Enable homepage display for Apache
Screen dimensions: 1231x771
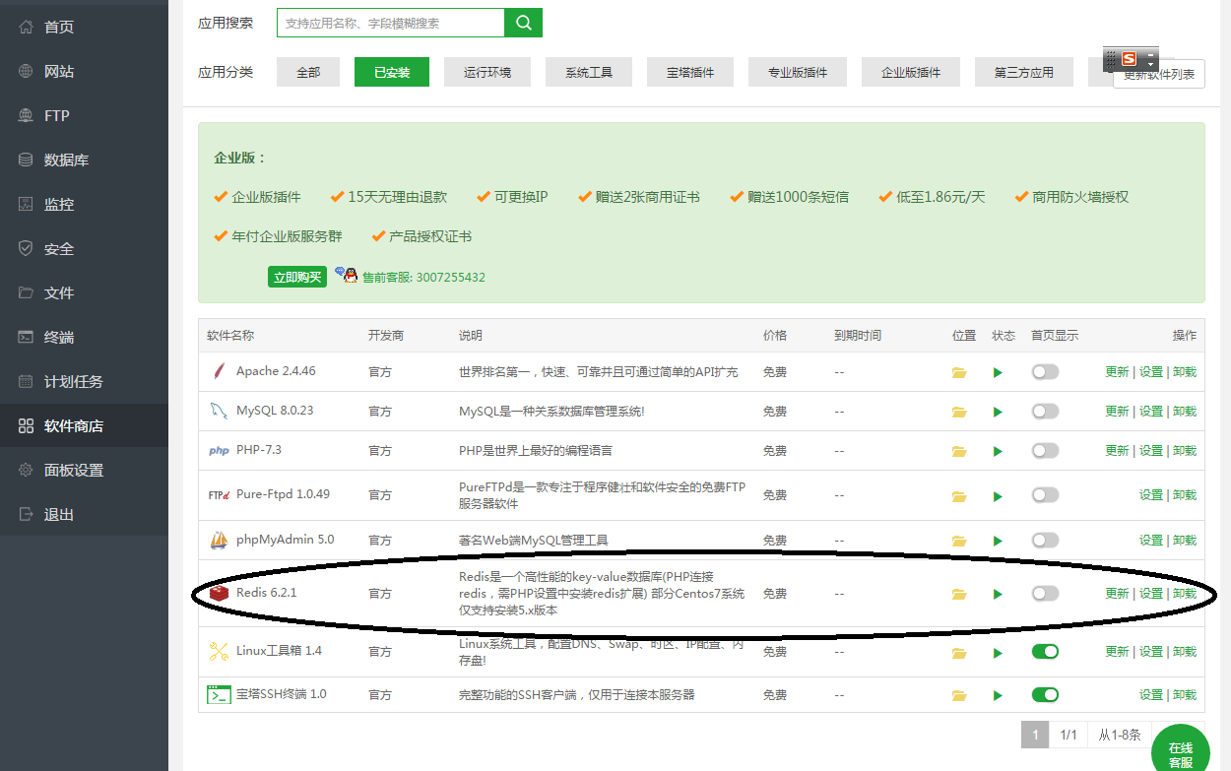(x=1045, y=372)
